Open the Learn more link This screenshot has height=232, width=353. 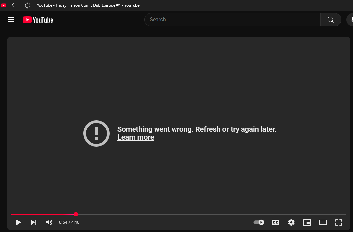tap(135, 137)
